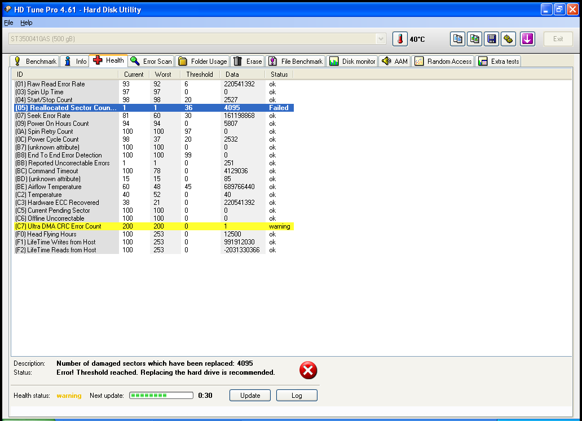Select the Spin Up Time row

tap(153, 92)
